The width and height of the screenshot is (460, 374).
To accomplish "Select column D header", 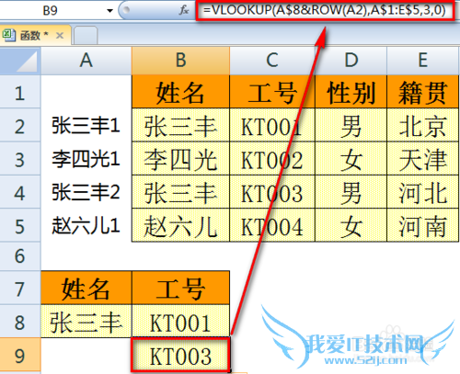I will pos(351,61).
